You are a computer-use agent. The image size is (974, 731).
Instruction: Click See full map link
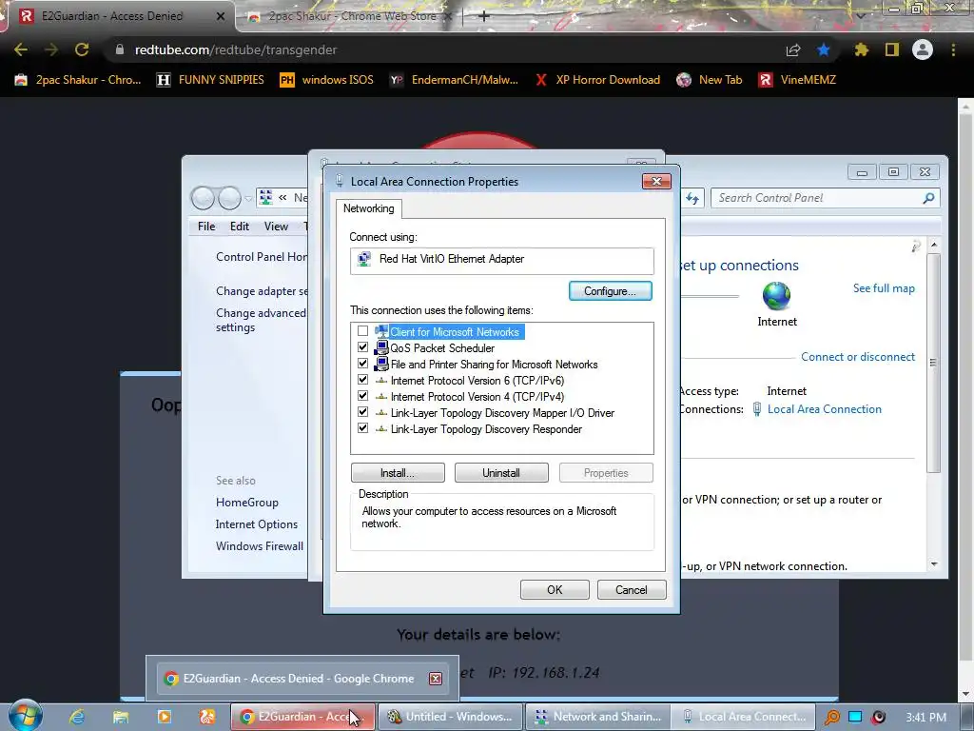[x=884, y=288]
